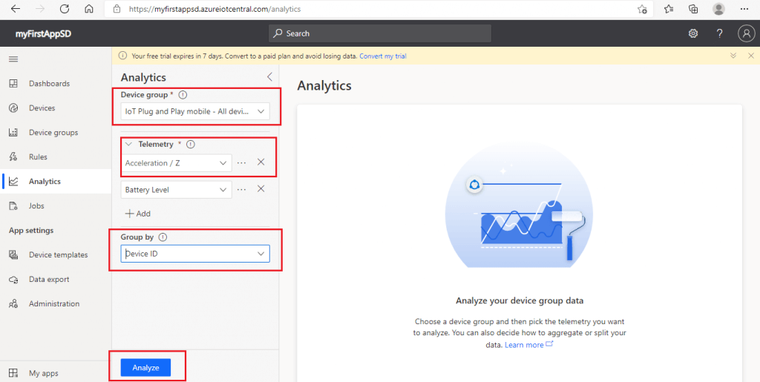Open the Battery Level telemetry dropdown

pyautogui.click(x=176, y=190)
